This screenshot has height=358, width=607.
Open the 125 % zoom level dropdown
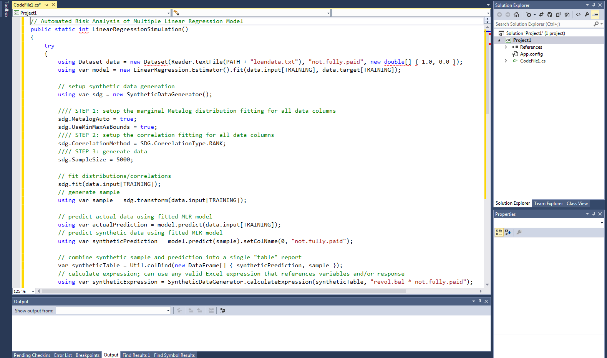(33, 291)
